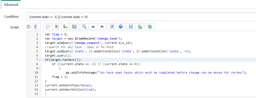Click the Find Next down chevron
The width and height of the screenshot is (256, 98).
click(93, 27)
